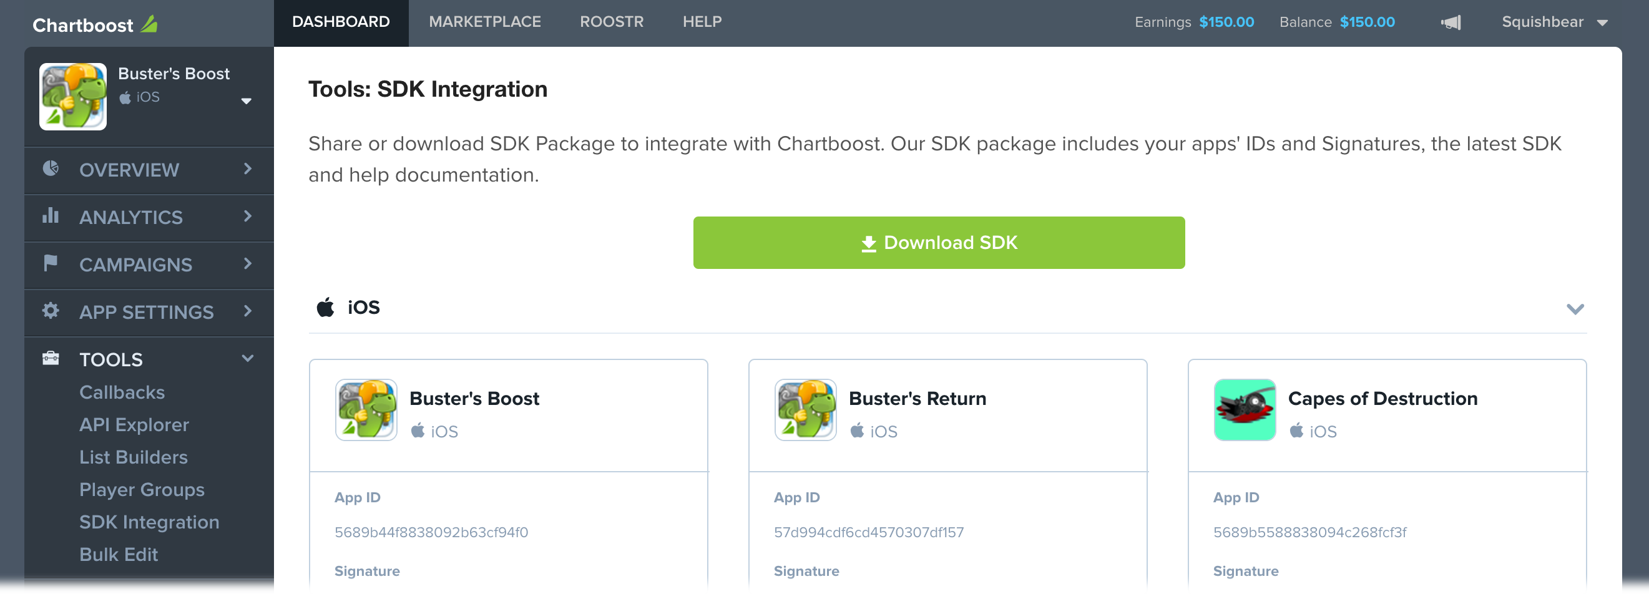The width and height of the screenshot is (1649, 594).
Task: Collapse the Tools menu chevron
Action: point(248,358)
